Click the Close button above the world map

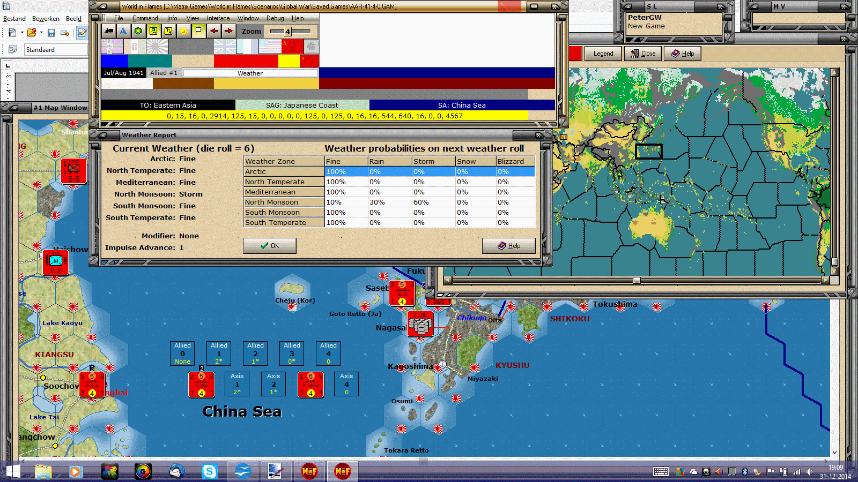pos(643,54)
